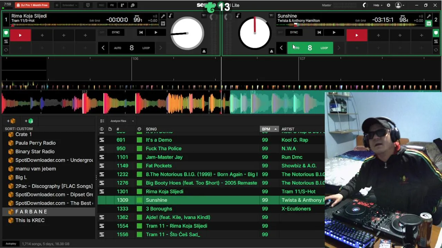Sort by the SONG column header
Viewport: 442px width, 248px height.
(x=151, y=129)
